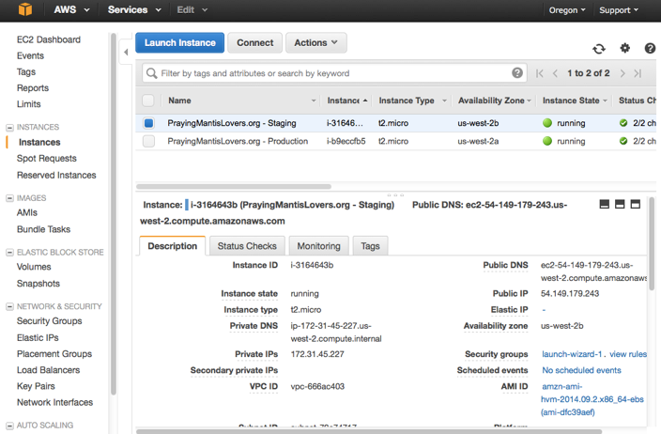Maximize the instance details pane
The width and height of the screenshot is (661, 434).
tap(636, 204)
